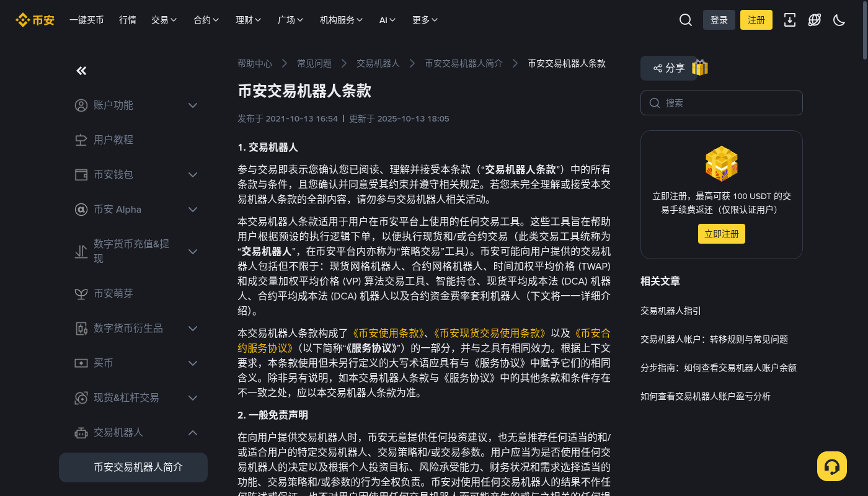Expand the 数字货币衍生品 section chevron
This screenshot has height=496, width=868.
click(x=193, y=329)
